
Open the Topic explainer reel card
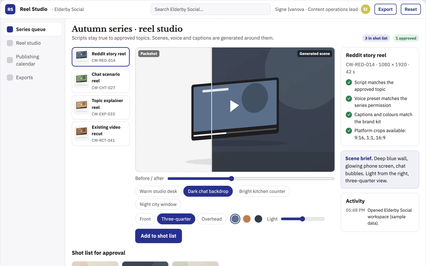tap(101, 107)
